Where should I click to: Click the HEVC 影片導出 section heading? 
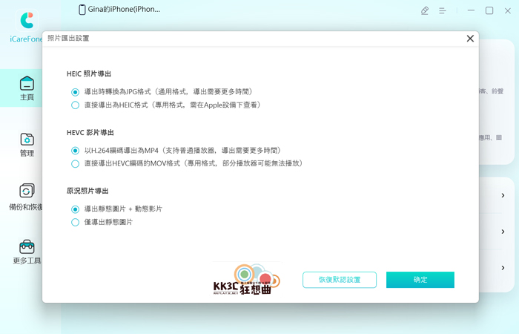[90, 133]
